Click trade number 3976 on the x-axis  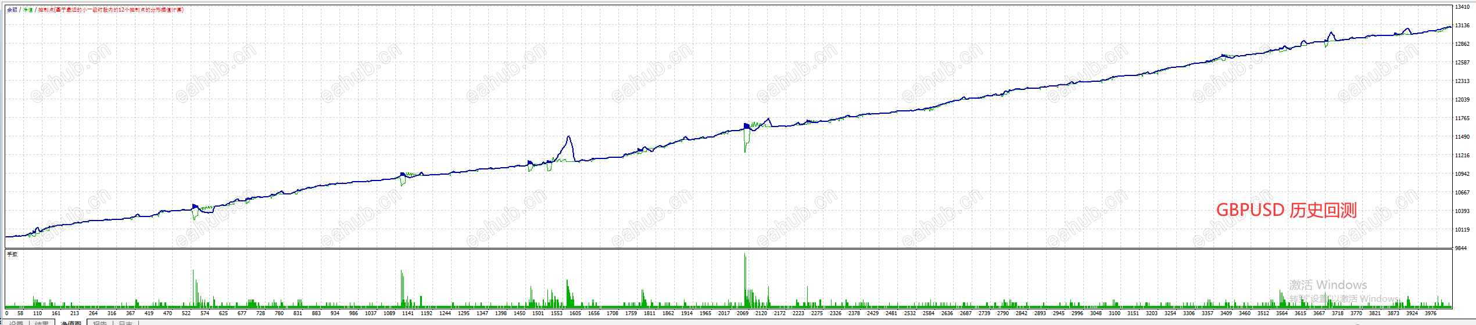point(1431,313)
